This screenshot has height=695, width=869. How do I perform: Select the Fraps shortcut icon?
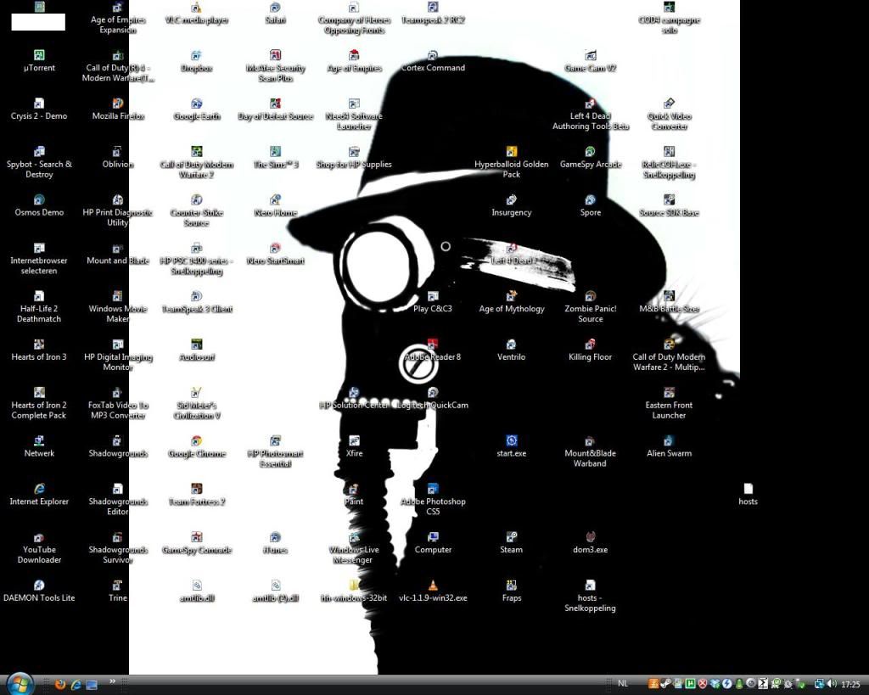512,591
